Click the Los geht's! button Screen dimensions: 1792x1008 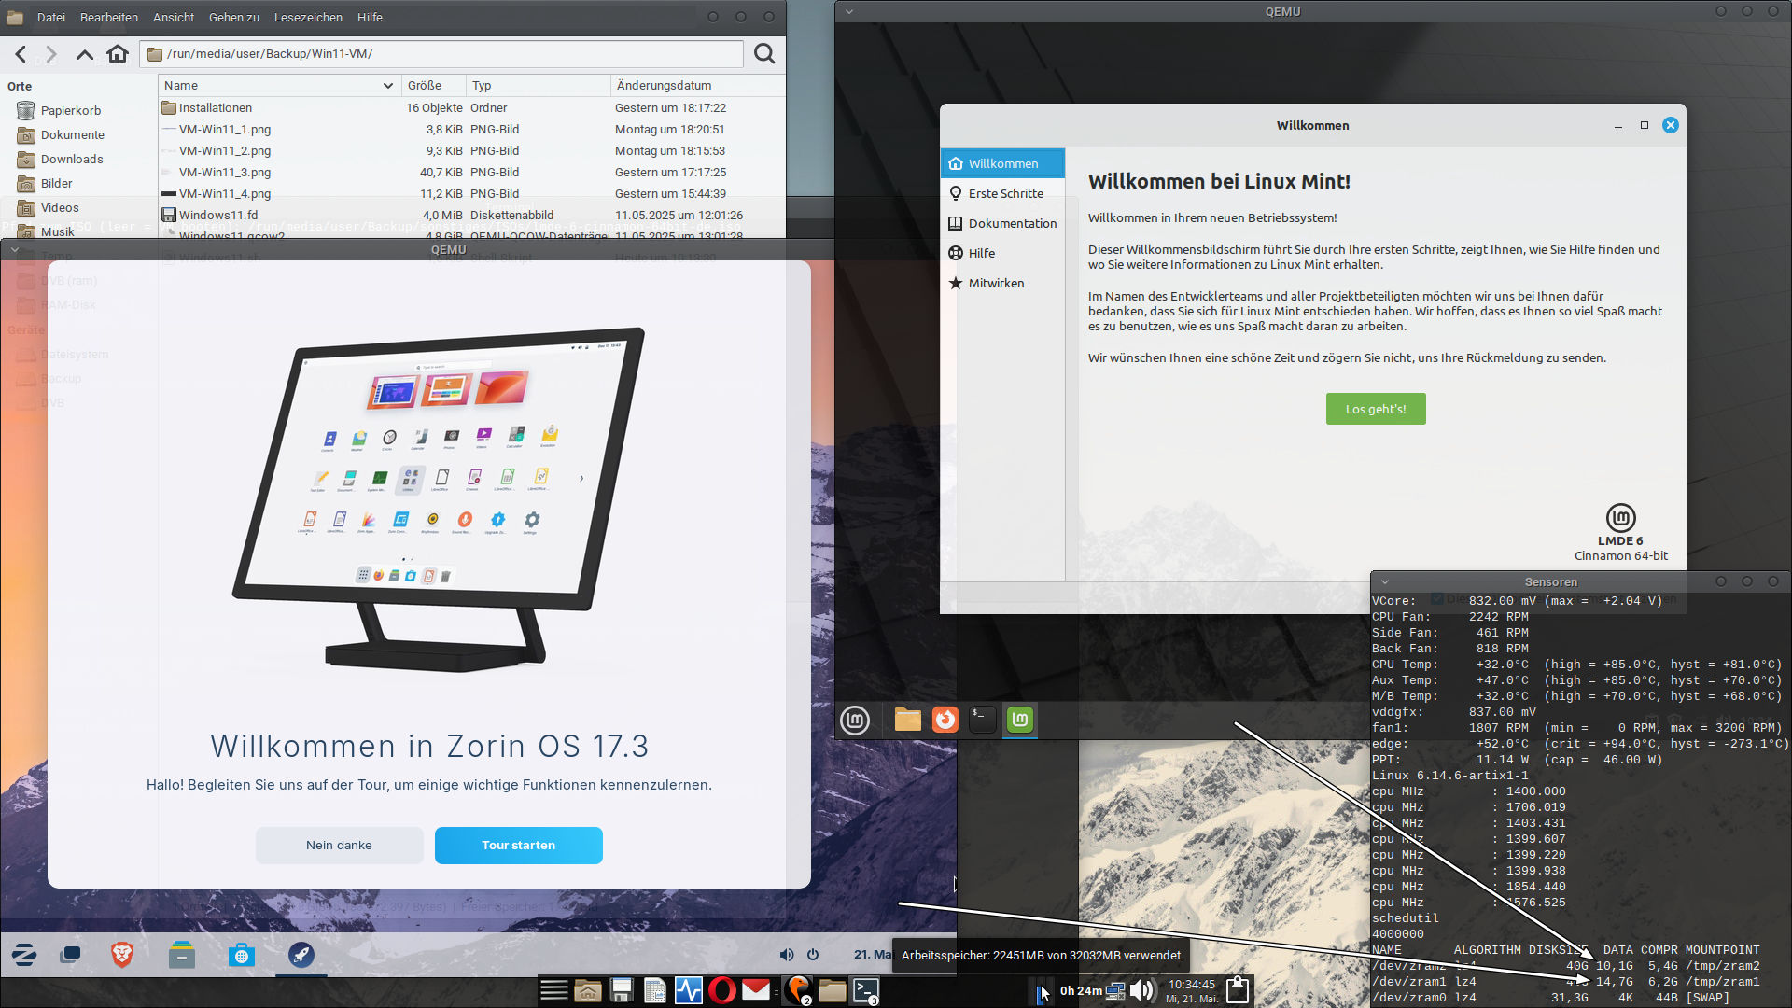pyautogui.click(x=1375, y=409)
